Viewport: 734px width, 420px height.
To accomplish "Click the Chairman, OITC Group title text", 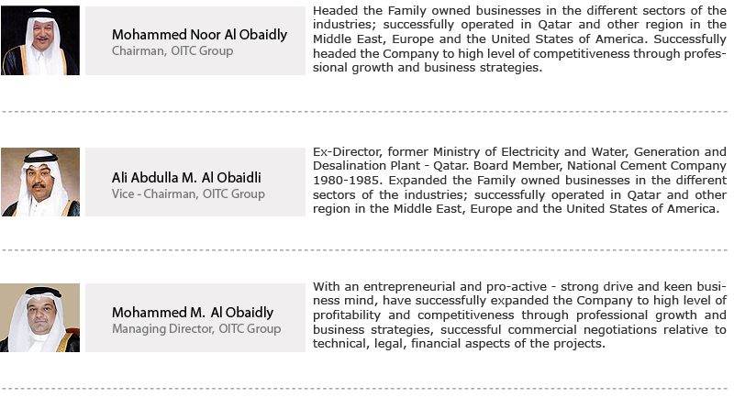I will point(172,51).
